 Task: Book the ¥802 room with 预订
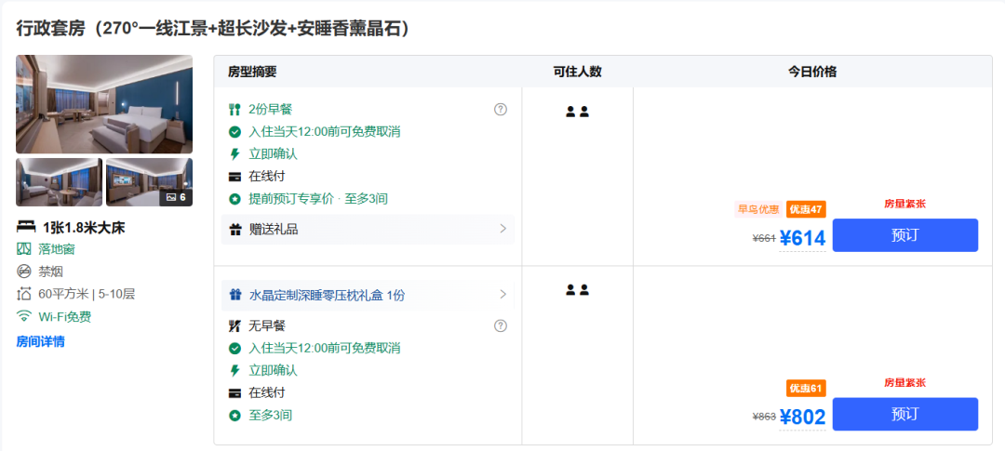tap(905, 414)
